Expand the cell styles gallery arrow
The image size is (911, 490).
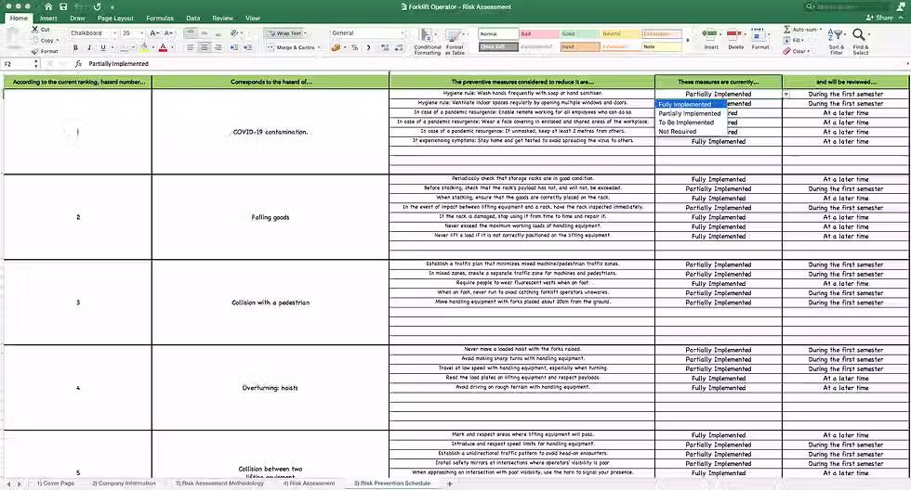(688, 41)
